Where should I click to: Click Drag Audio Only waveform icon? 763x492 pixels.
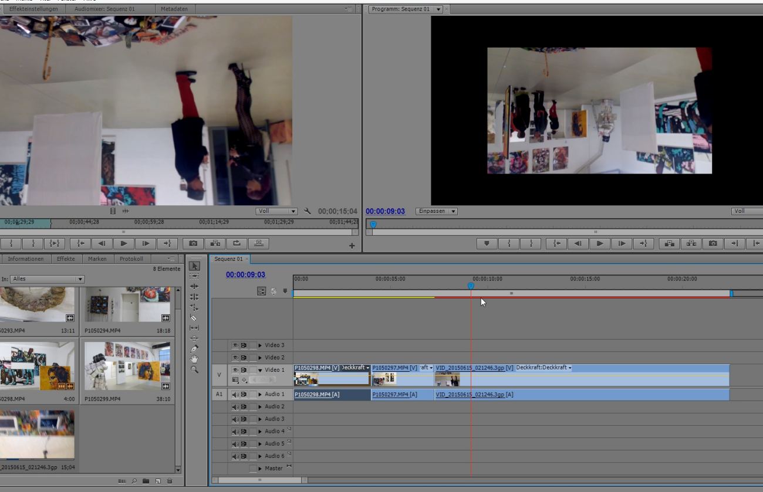click(125, 211)
